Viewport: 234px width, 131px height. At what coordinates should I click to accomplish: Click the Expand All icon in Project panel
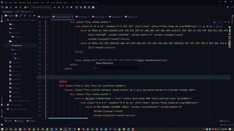coord(20,16)
